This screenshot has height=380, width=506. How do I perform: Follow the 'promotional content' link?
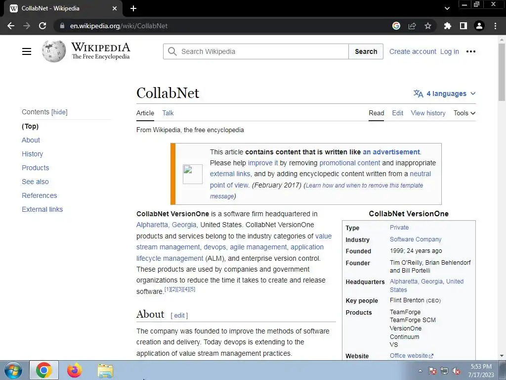pyautogui.click(x=350, y=163)
